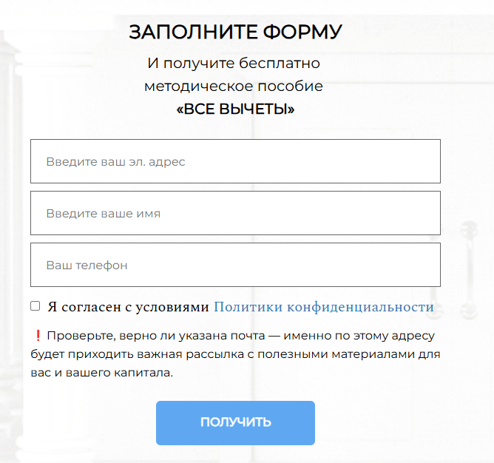Viewport: 494px width, 463px height.
Task: Focus the 'Введите ваше имя' input field
Action: coord(235,213)
